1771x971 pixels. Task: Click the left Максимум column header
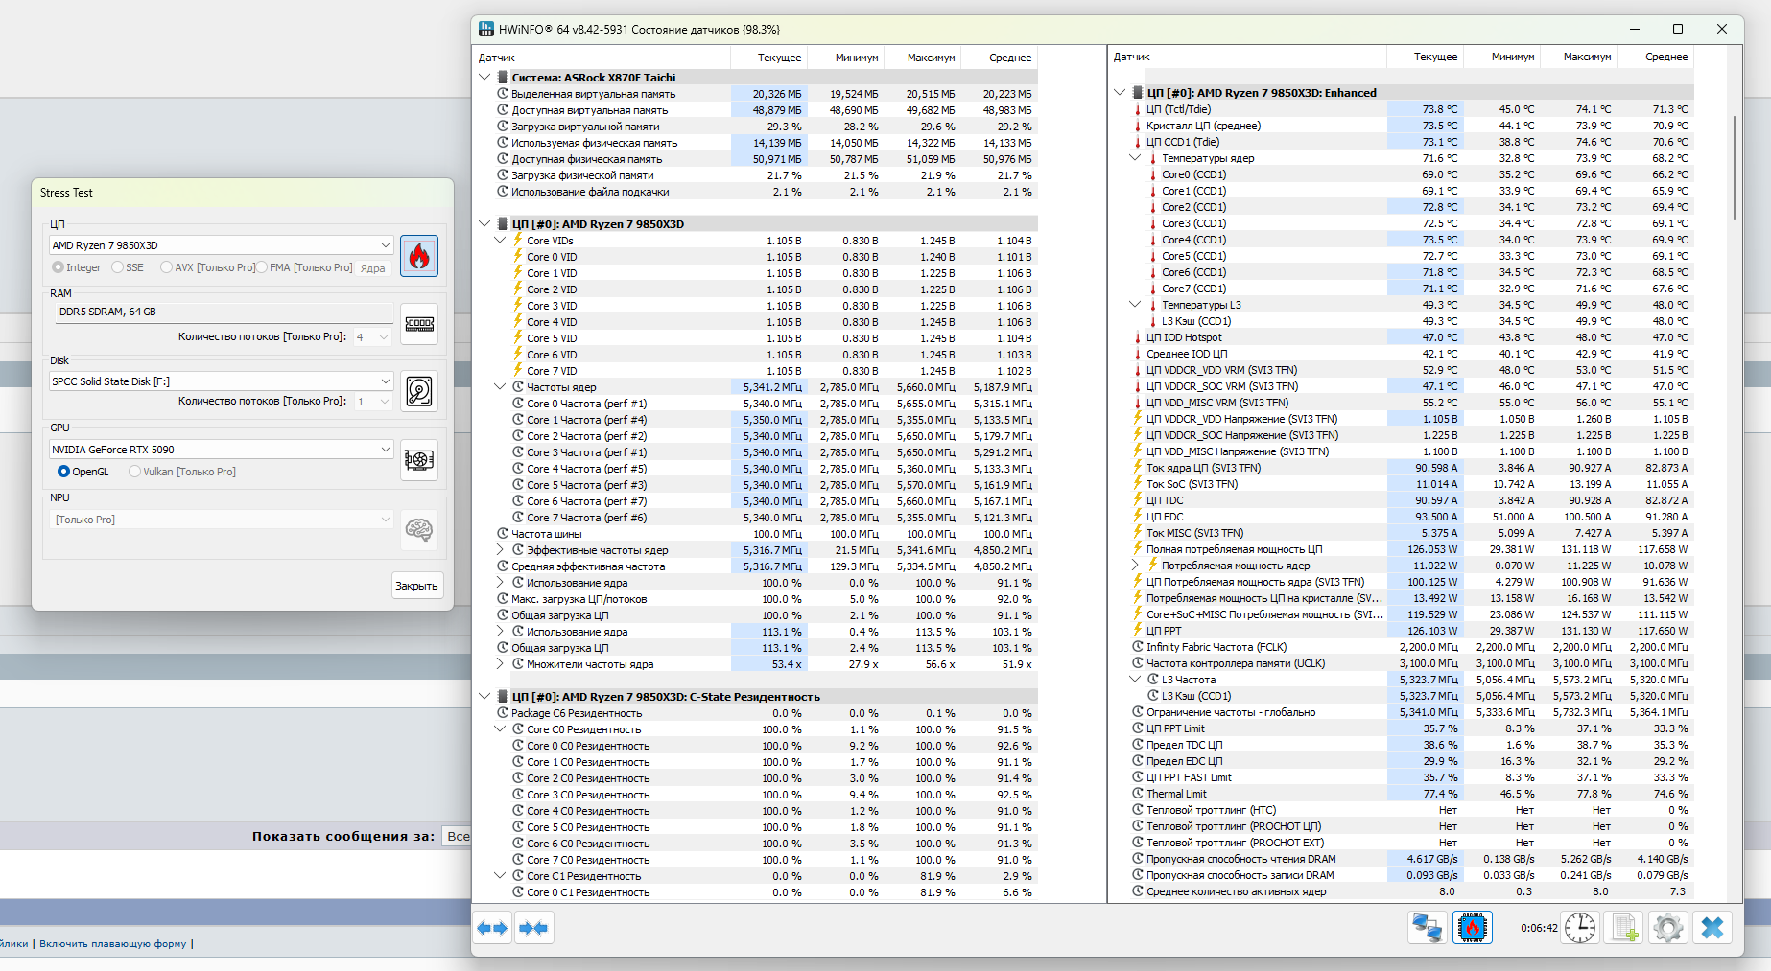[x=923, y=58]
